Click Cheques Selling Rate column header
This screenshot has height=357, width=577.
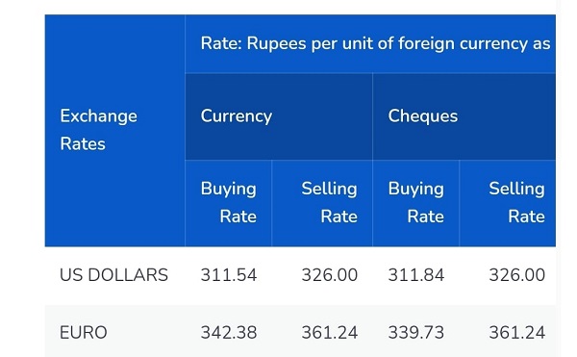point(508,203)
